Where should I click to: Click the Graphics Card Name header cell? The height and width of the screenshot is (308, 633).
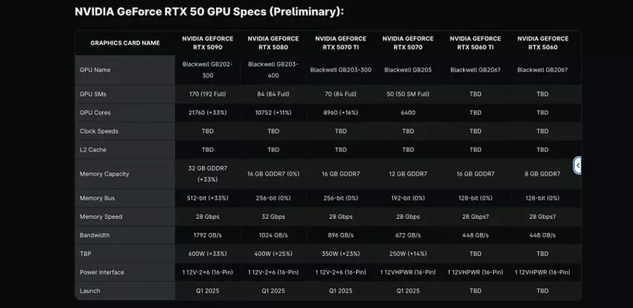click(x=125, y=43)
